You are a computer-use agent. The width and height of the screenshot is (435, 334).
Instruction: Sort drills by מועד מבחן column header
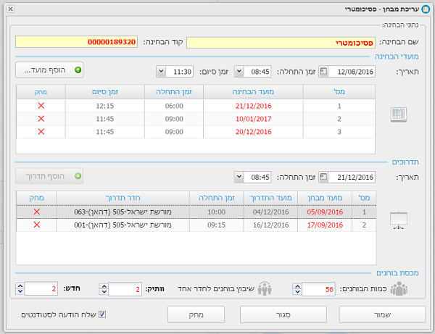click(x=325, y=198)
